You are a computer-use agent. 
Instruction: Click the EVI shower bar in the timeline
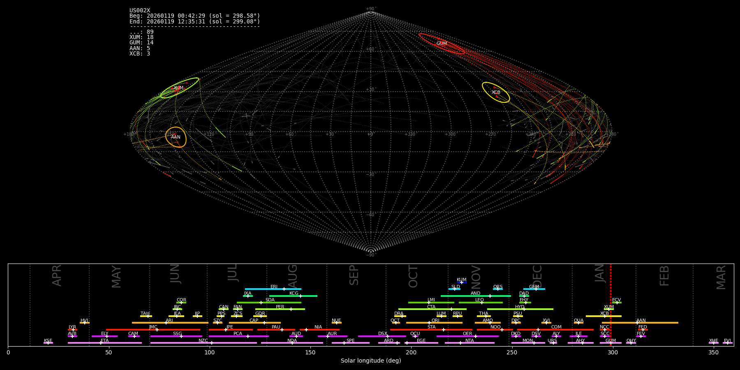point(728,343)
